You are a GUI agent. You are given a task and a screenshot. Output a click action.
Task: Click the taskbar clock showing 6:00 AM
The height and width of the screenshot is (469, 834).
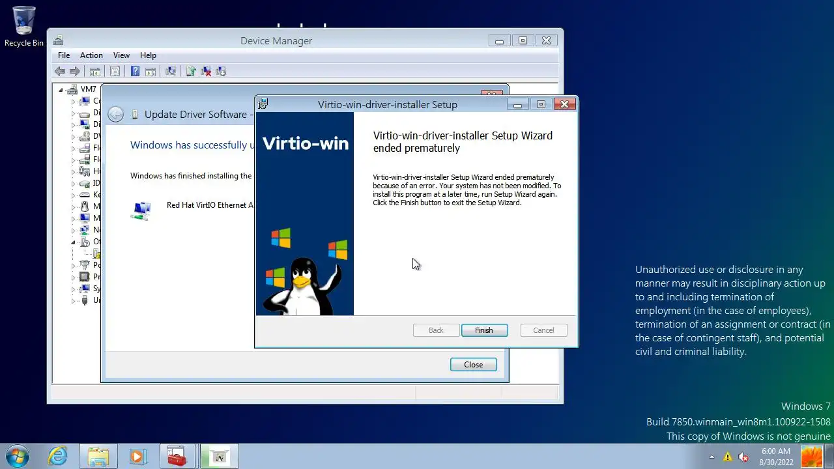[x=776, y=457]
